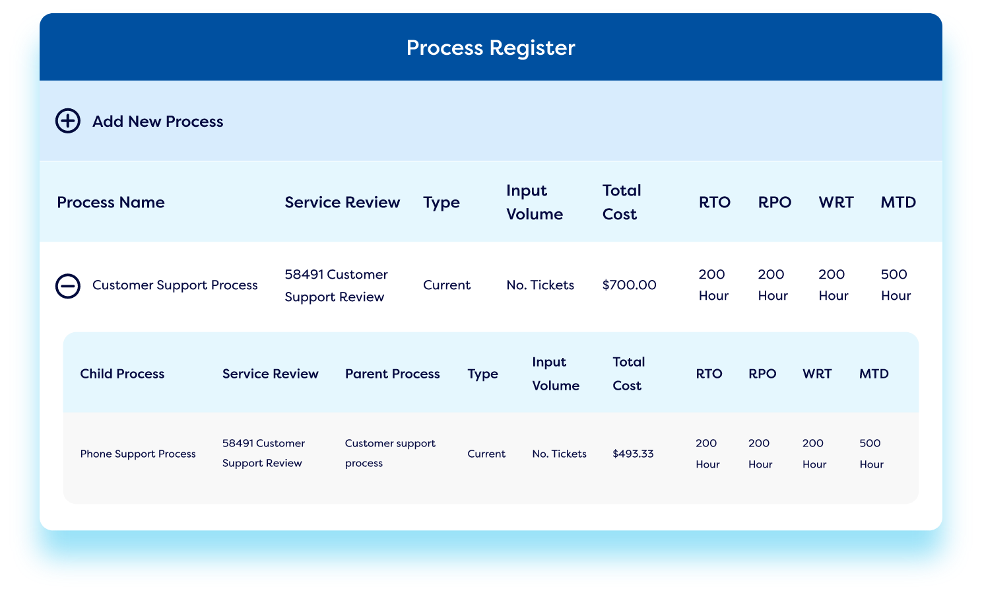Image resolution: width=982 pixels, height=597 pixels.
Task: Click 58491 Customer Support Review in parent row
Action: coord(337,285)
